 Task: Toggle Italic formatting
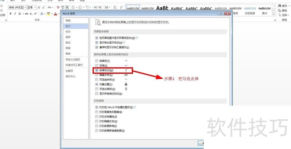click(15, 13)
